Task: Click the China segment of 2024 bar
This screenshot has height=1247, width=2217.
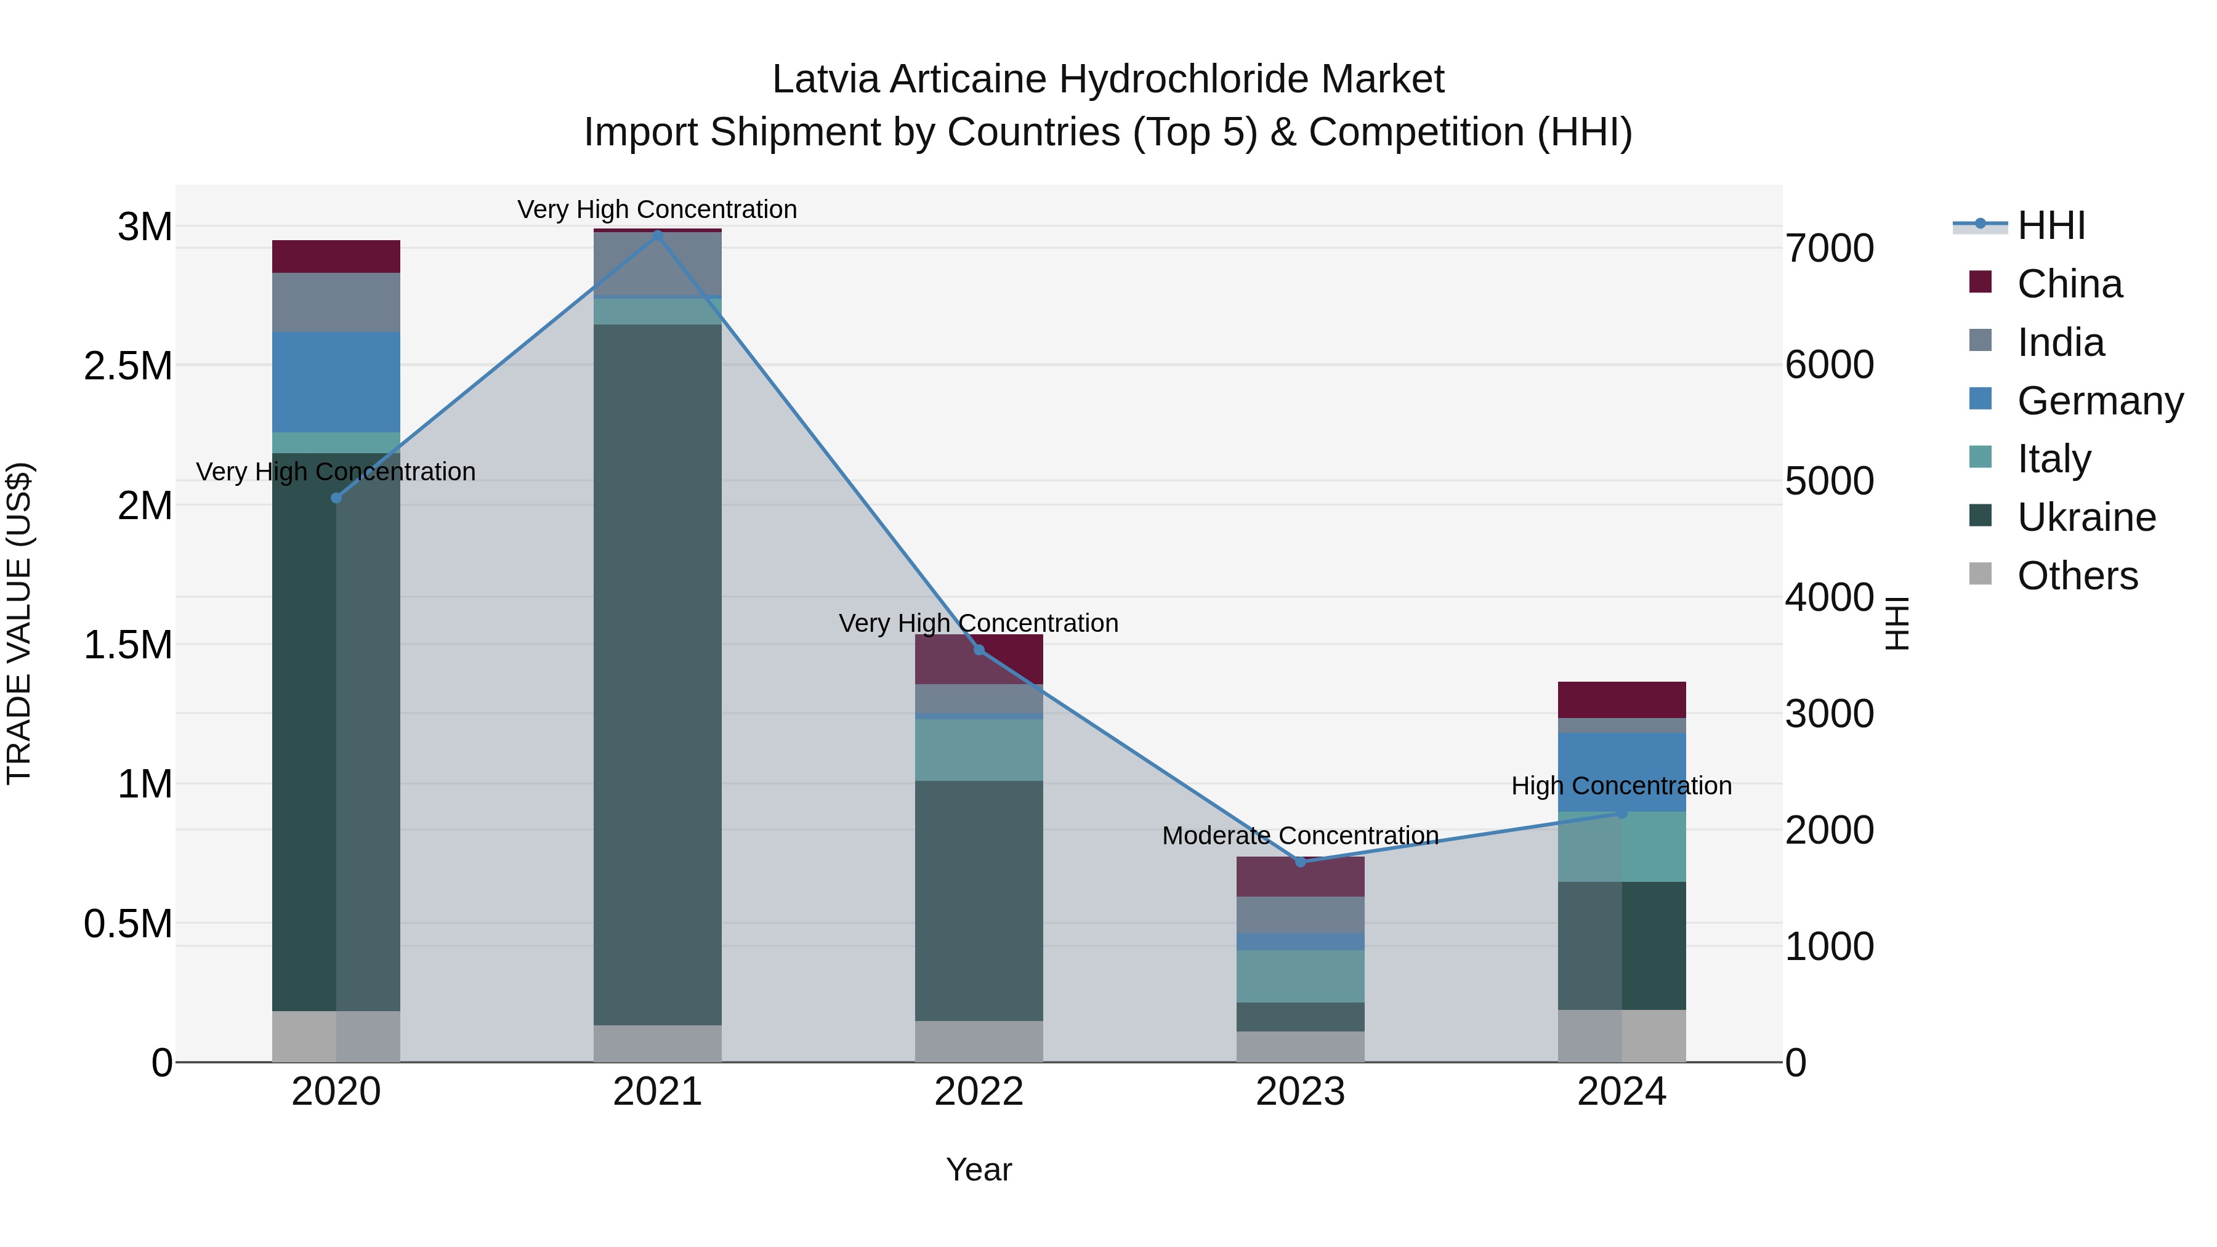Action: [x=1621, y=700]
